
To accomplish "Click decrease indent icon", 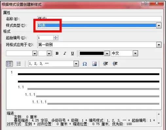I will 105,64.
